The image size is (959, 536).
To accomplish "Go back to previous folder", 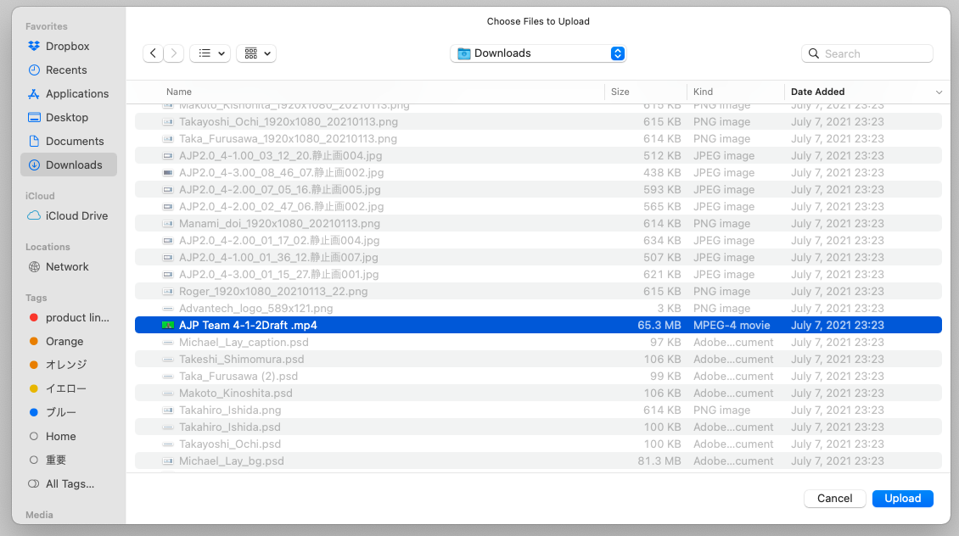I will tap(153, 53).
